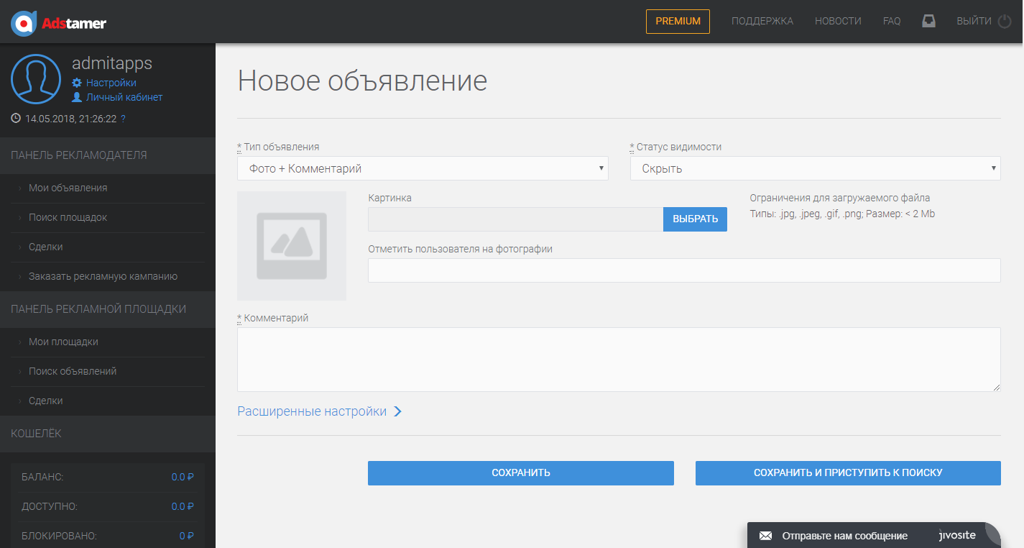This screenshot has height=548, width=1024.
Task: Click the СОХРАНИТЬ button
Action: 520,472
